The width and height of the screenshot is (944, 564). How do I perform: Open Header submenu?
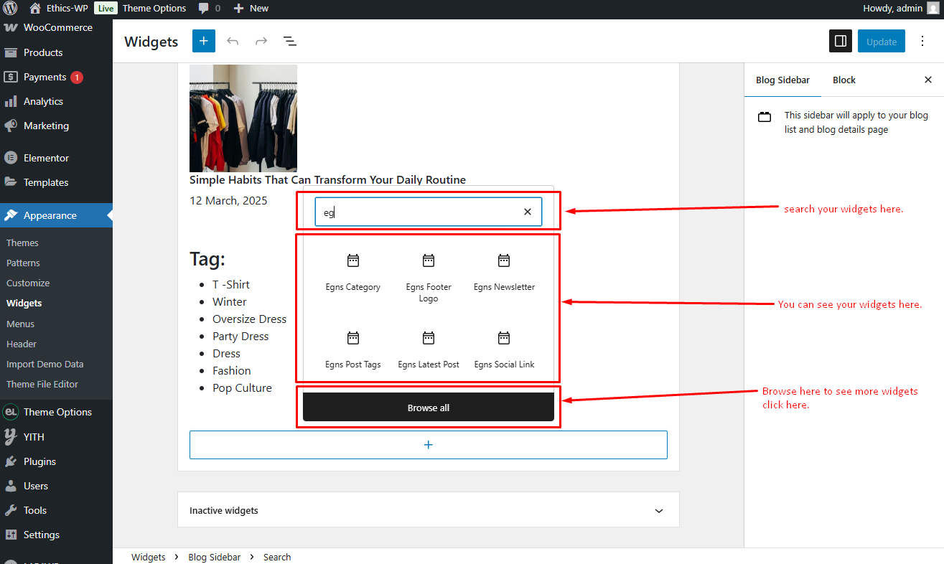click(x=22, y=344)
